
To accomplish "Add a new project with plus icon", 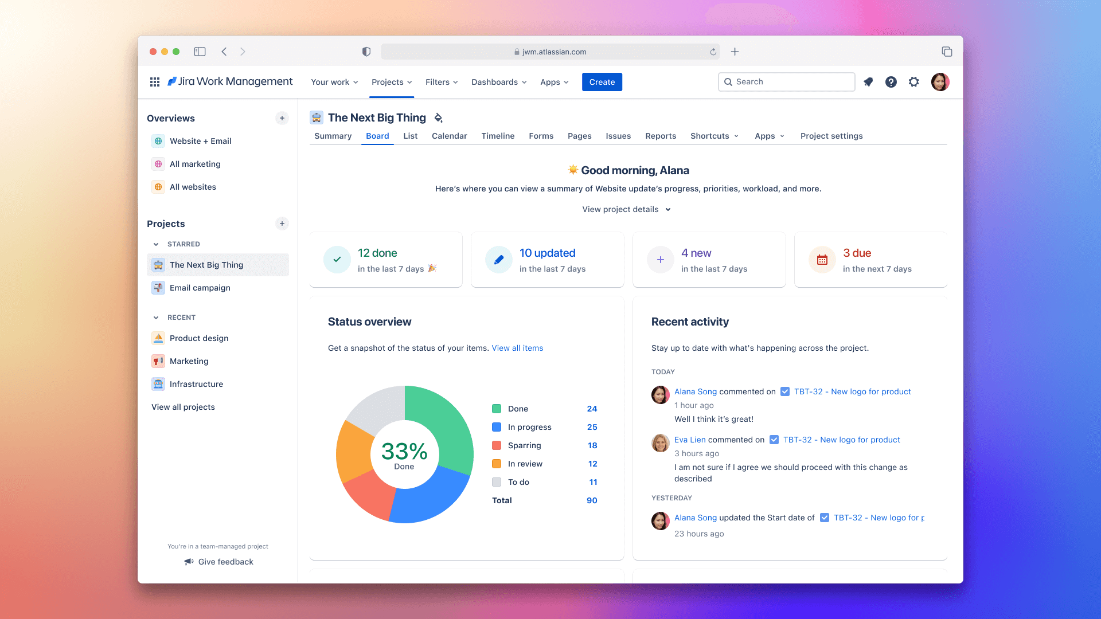I will 282,224.
